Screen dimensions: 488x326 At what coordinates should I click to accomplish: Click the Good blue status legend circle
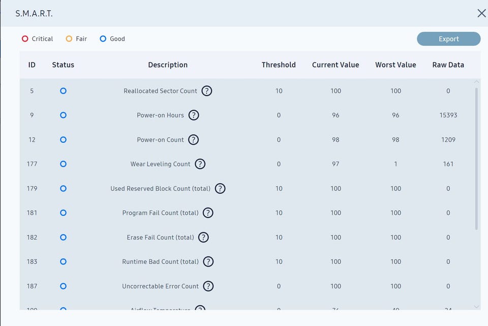[103, 39]
